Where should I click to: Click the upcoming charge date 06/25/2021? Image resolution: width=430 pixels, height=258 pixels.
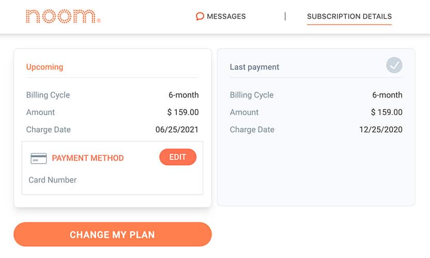point(177,130)
